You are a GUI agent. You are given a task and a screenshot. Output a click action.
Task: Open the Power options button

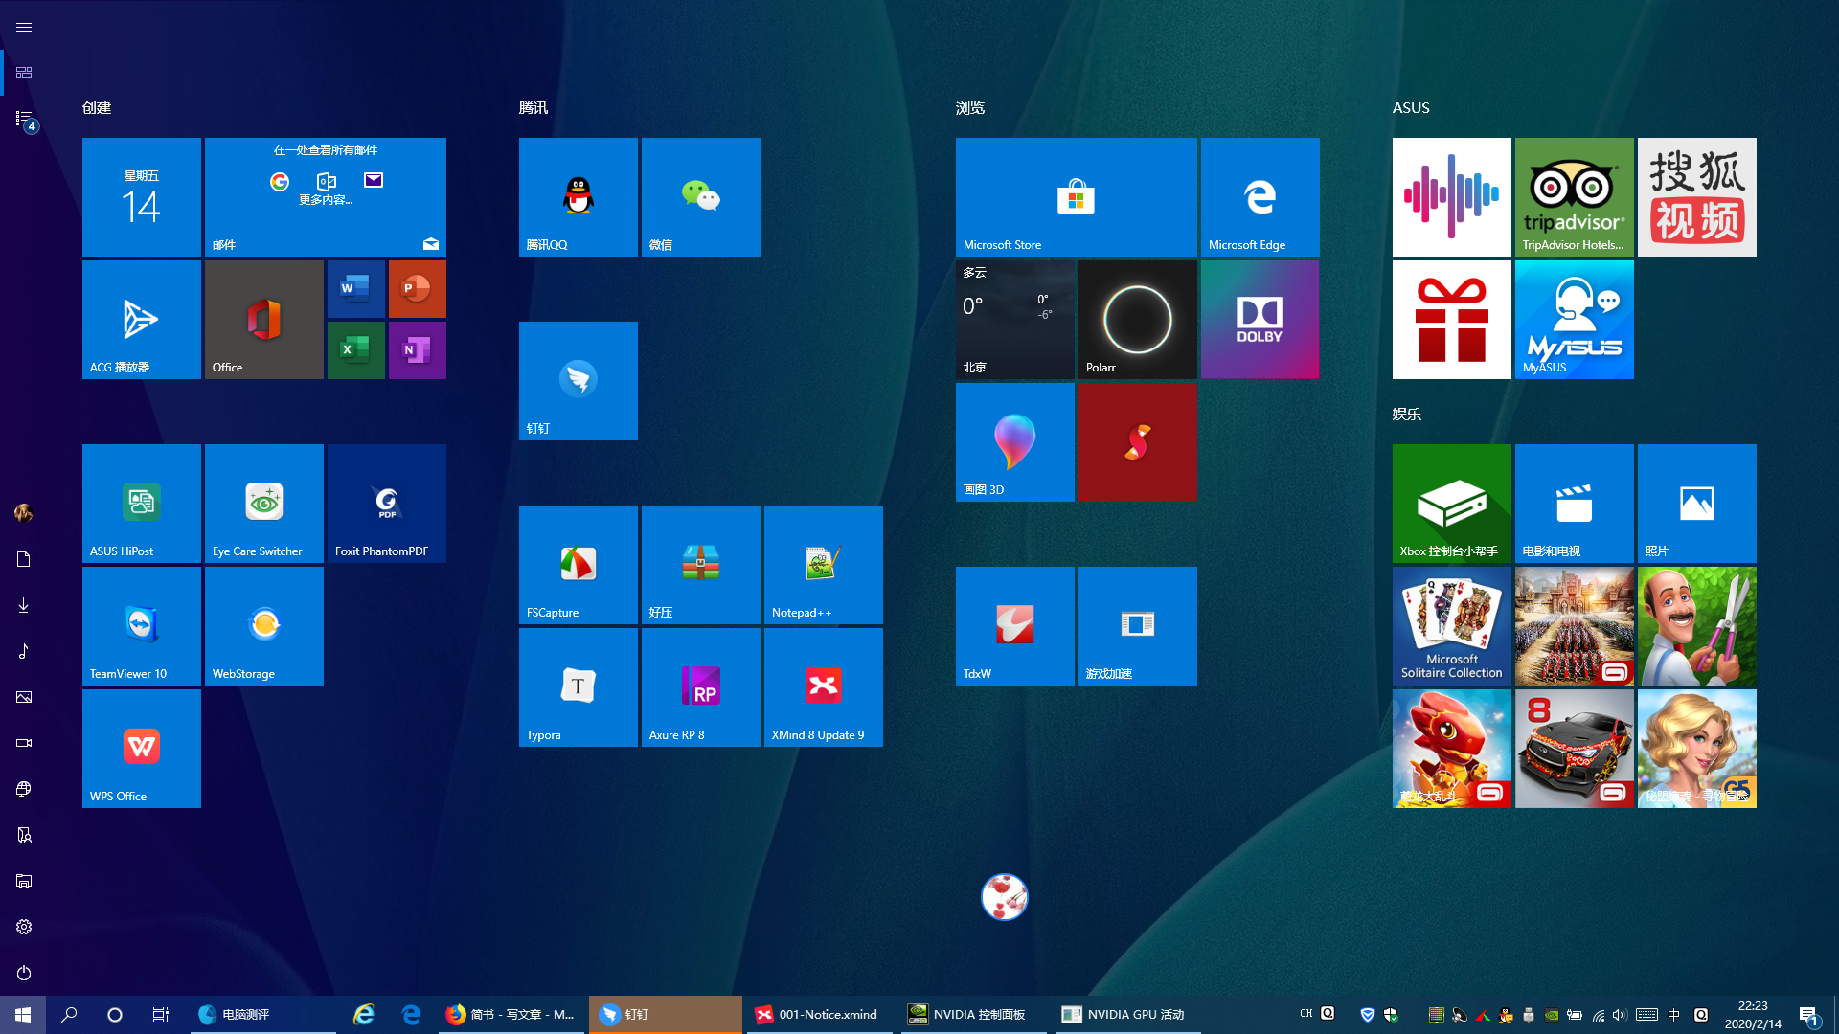pos(24,973)
